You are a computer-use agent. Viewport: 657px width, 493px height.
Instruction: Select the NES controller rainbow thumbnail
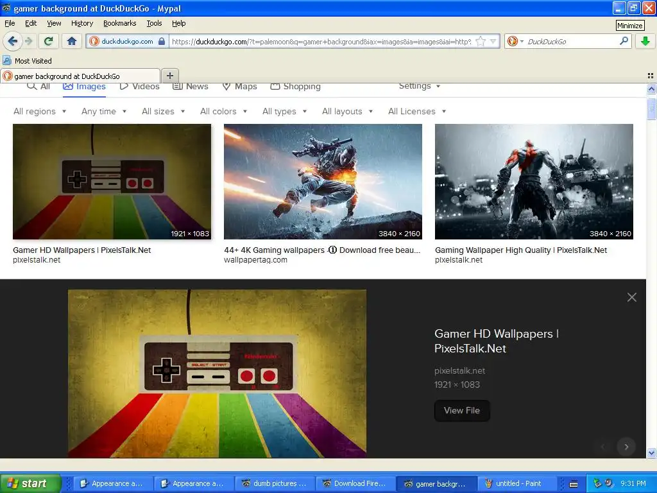coord(112,182)
